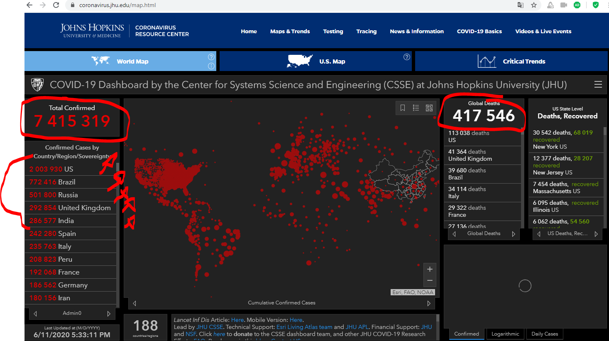Select Germany in the confirmed cases list
Viewport: 609px width, 341px height.
tap(71, 285)
